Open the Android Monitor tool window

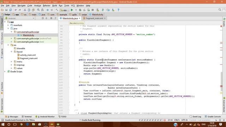tap(45, 116)
